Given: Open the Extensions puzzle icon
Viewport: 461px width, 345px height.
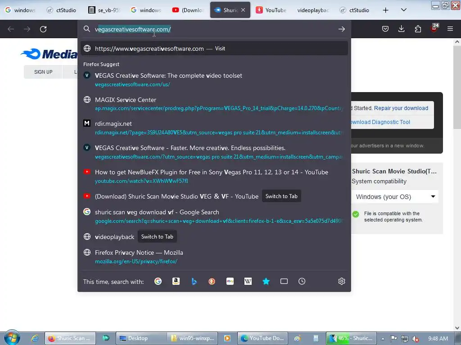Looking at the screenshot, I should (x=418, y=29).
